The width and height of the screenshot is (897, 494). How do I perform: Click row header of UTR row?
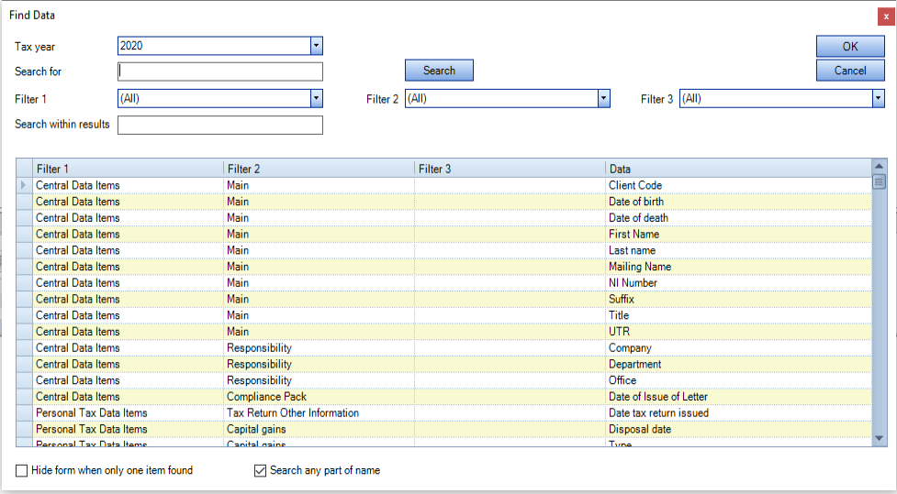pos(25,332)
